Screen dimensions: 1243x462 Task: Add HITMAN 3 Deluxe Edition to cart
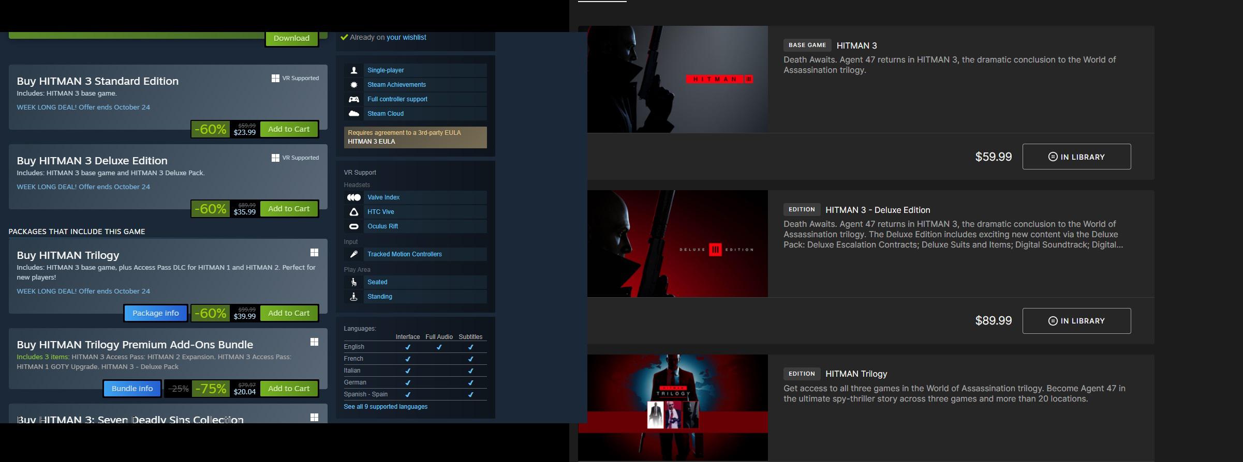(x=289, y=209)
